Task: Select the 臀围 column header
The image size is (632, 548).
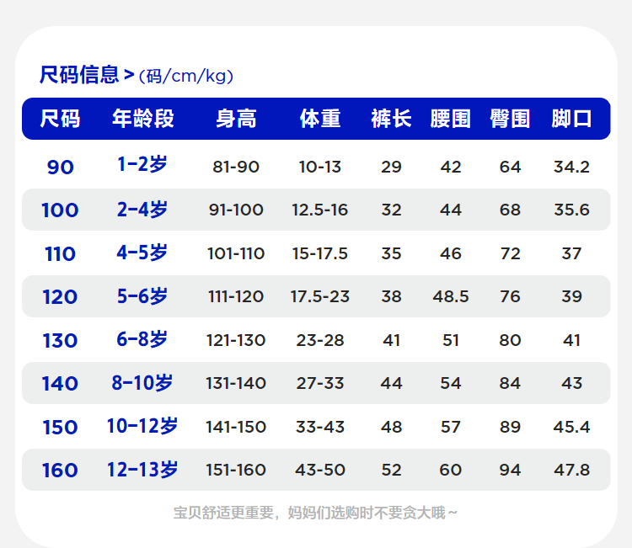Action: (510, 119)
